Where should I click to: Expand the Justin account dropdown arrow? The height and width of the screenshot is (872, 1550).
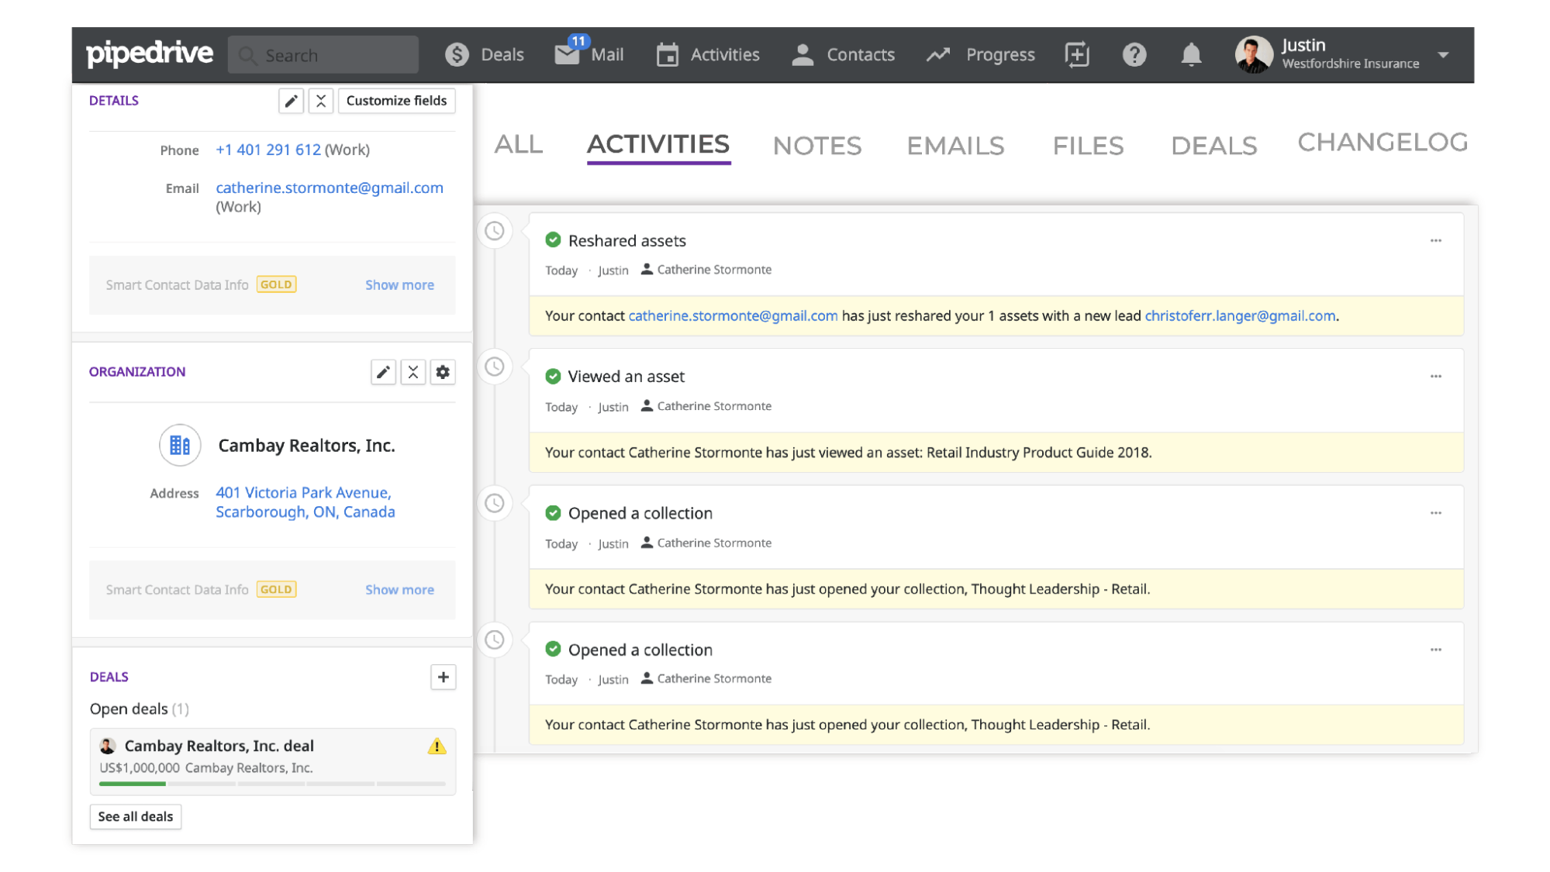click(x=1443, y=55)
